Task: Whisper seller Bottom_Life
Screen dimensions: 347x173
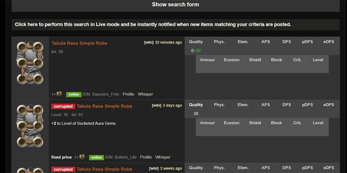Action: click(x=163, y=157)
